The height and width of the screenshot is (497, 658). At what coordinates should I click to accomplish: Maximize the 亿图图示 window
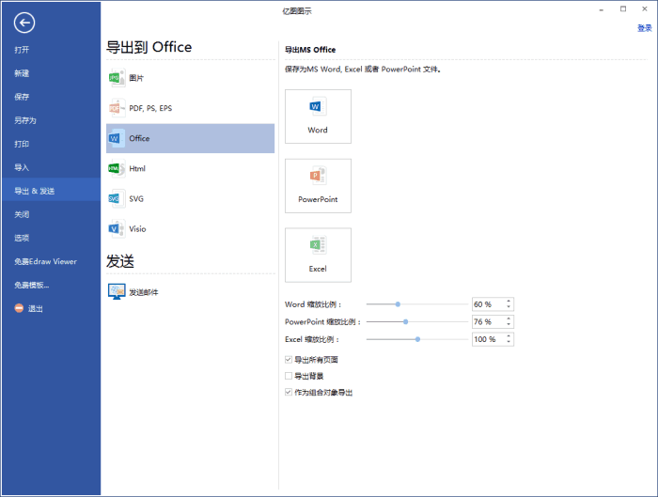click(623, 8)
